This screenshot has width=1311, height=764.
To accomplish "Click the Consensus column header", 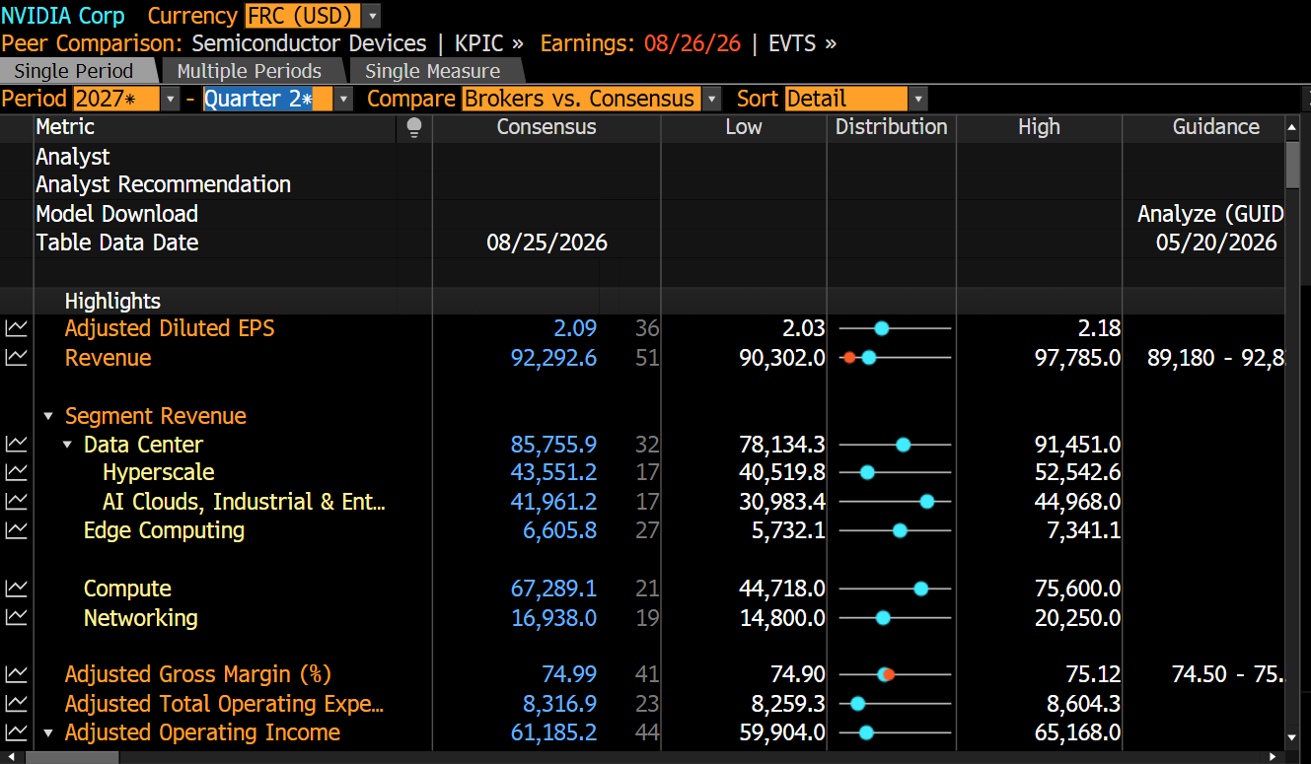I will pos(546,127).
